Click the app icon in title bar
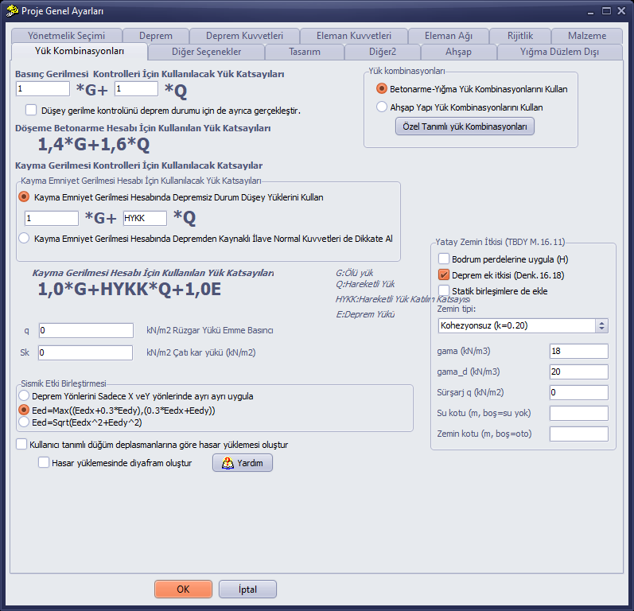Viewport: 634px width, 611px height. coord(12,11)
